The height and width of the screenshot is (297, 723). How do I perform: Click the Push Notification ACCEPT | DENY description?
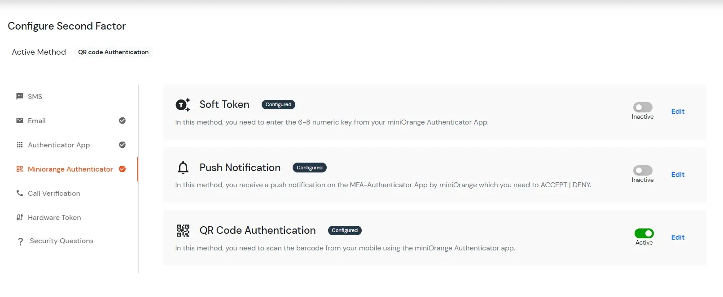pos(383,185)
